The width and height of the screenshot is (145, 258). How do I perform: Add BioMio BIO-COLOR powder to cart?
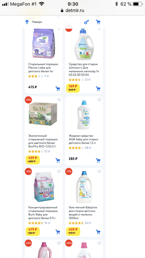[58, 160]
